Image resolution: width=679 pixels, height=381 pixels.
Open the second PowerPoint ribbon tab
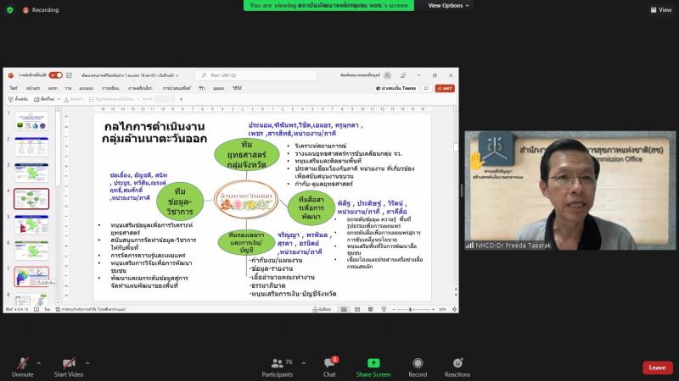(33, 88)
